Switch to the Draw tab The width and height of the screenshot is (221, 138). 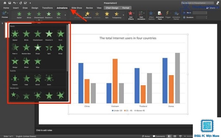click(x=25, y=8)
